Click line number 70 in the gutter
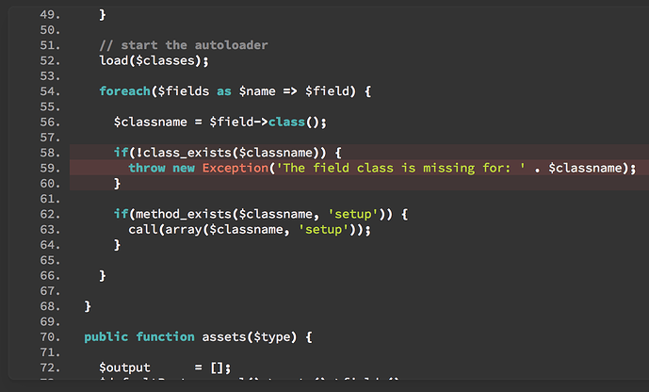This screenshot has height=392, width=649. 51,336
